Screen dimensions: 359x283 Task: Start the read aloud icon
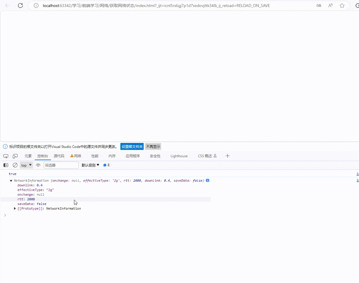point(330,6)
